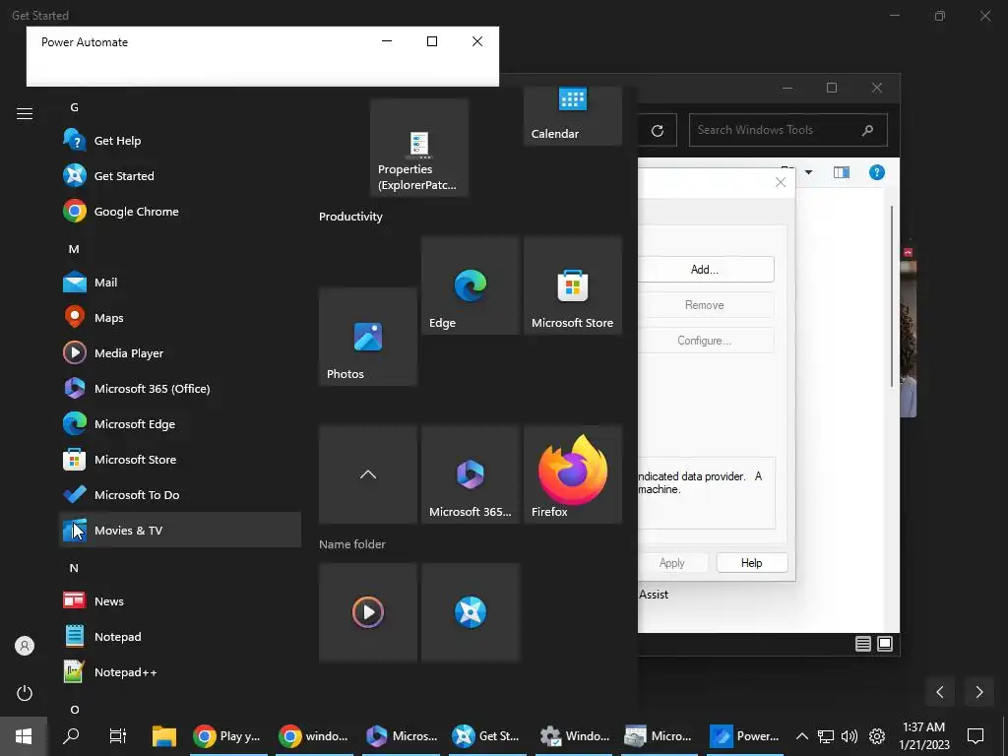The width and height of the screenshot is (1008, 756).
Task: Go to next item with right arrow
Action: click(979, 692)
